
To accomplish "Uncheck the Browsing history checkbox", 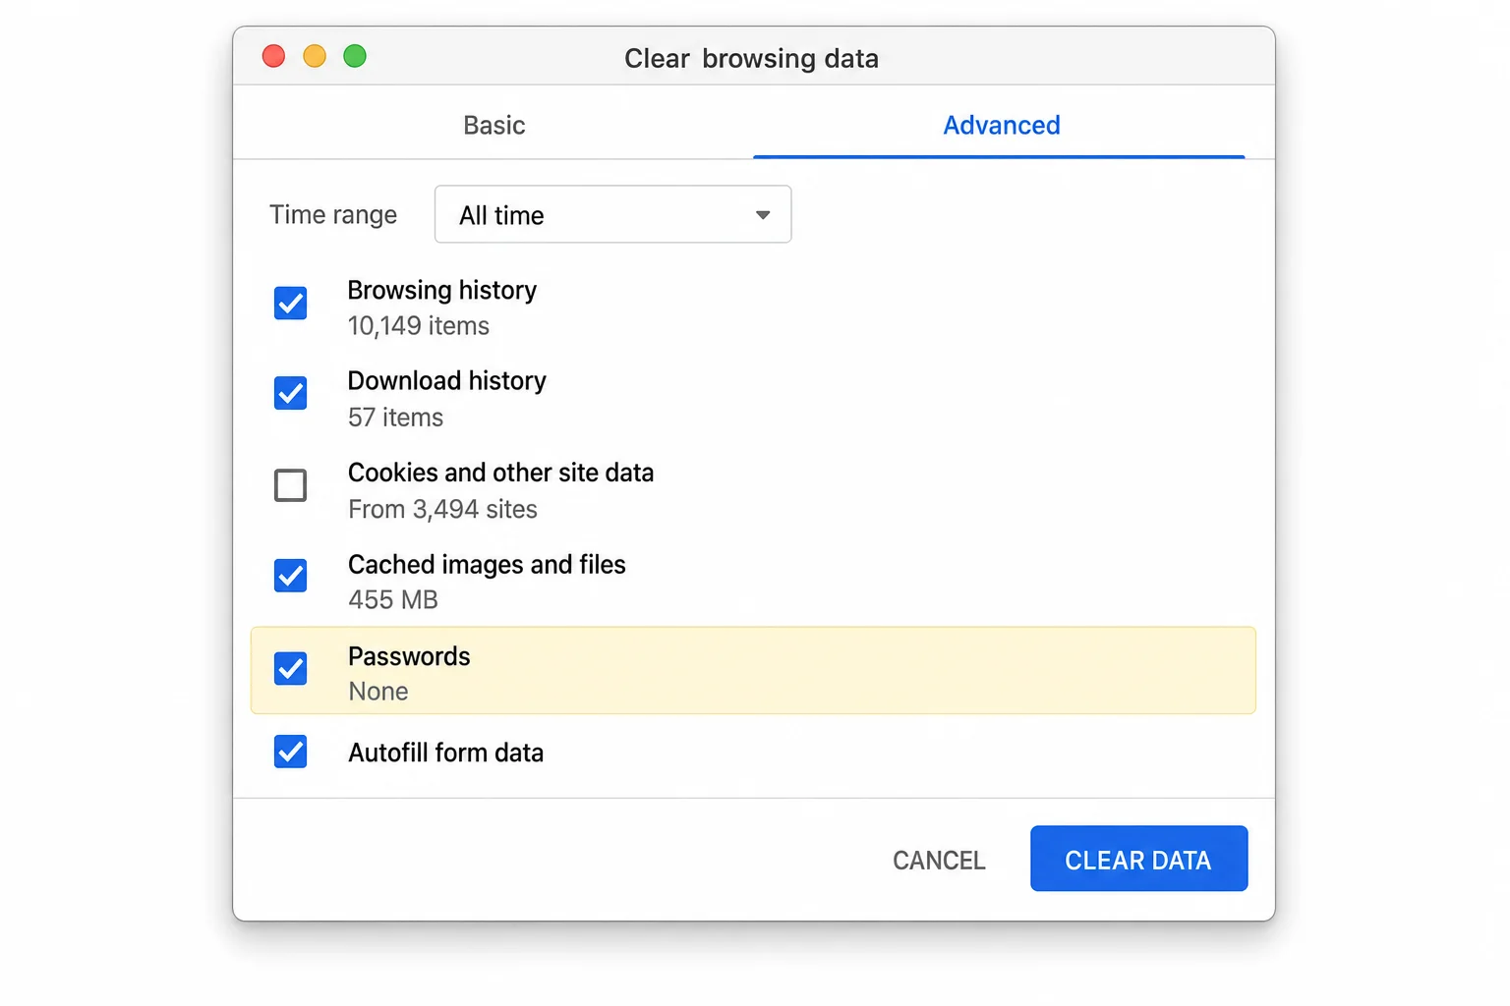I will click(x=290, y=303).
